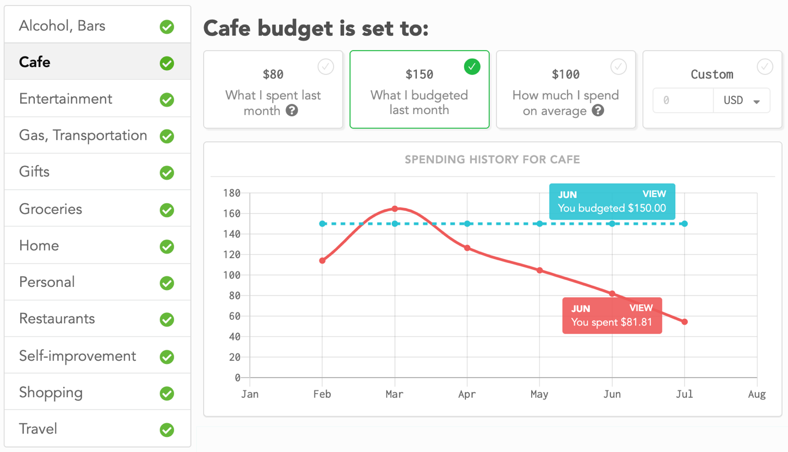Select the $150 budgeted last month card
The width and height of the screenshot is (788, 452).
click(419, 90)
